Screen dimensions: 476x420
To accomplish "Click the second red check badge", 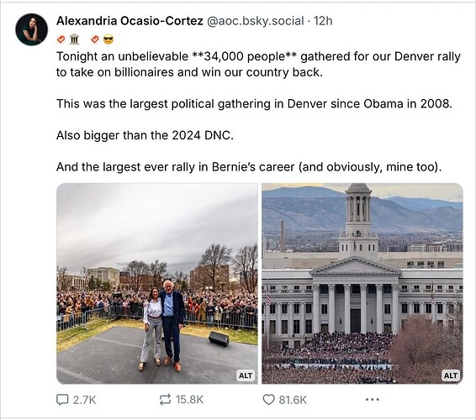I will tap(95, 39).
